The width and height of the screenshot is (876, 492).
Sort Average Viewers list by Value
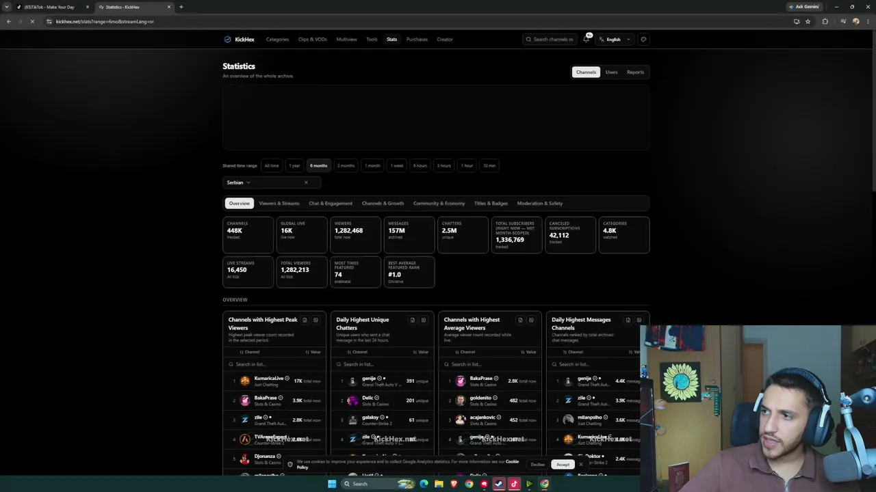point(528,352)
